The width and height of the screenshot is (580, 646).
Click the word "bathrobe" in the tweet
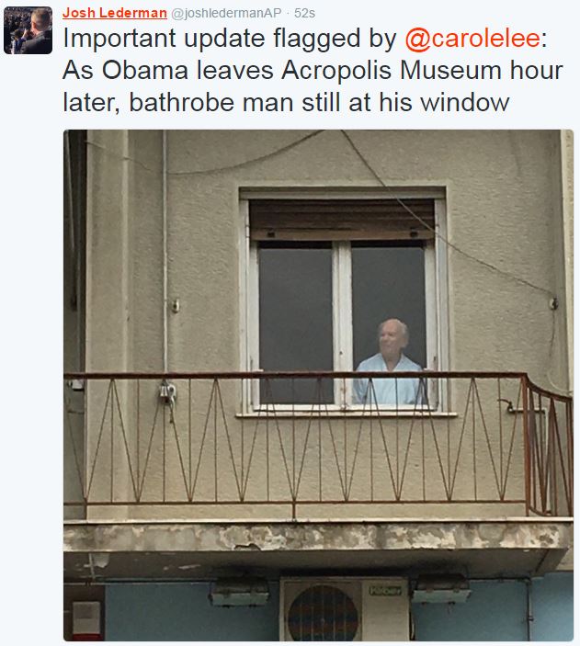coord(182,103)
